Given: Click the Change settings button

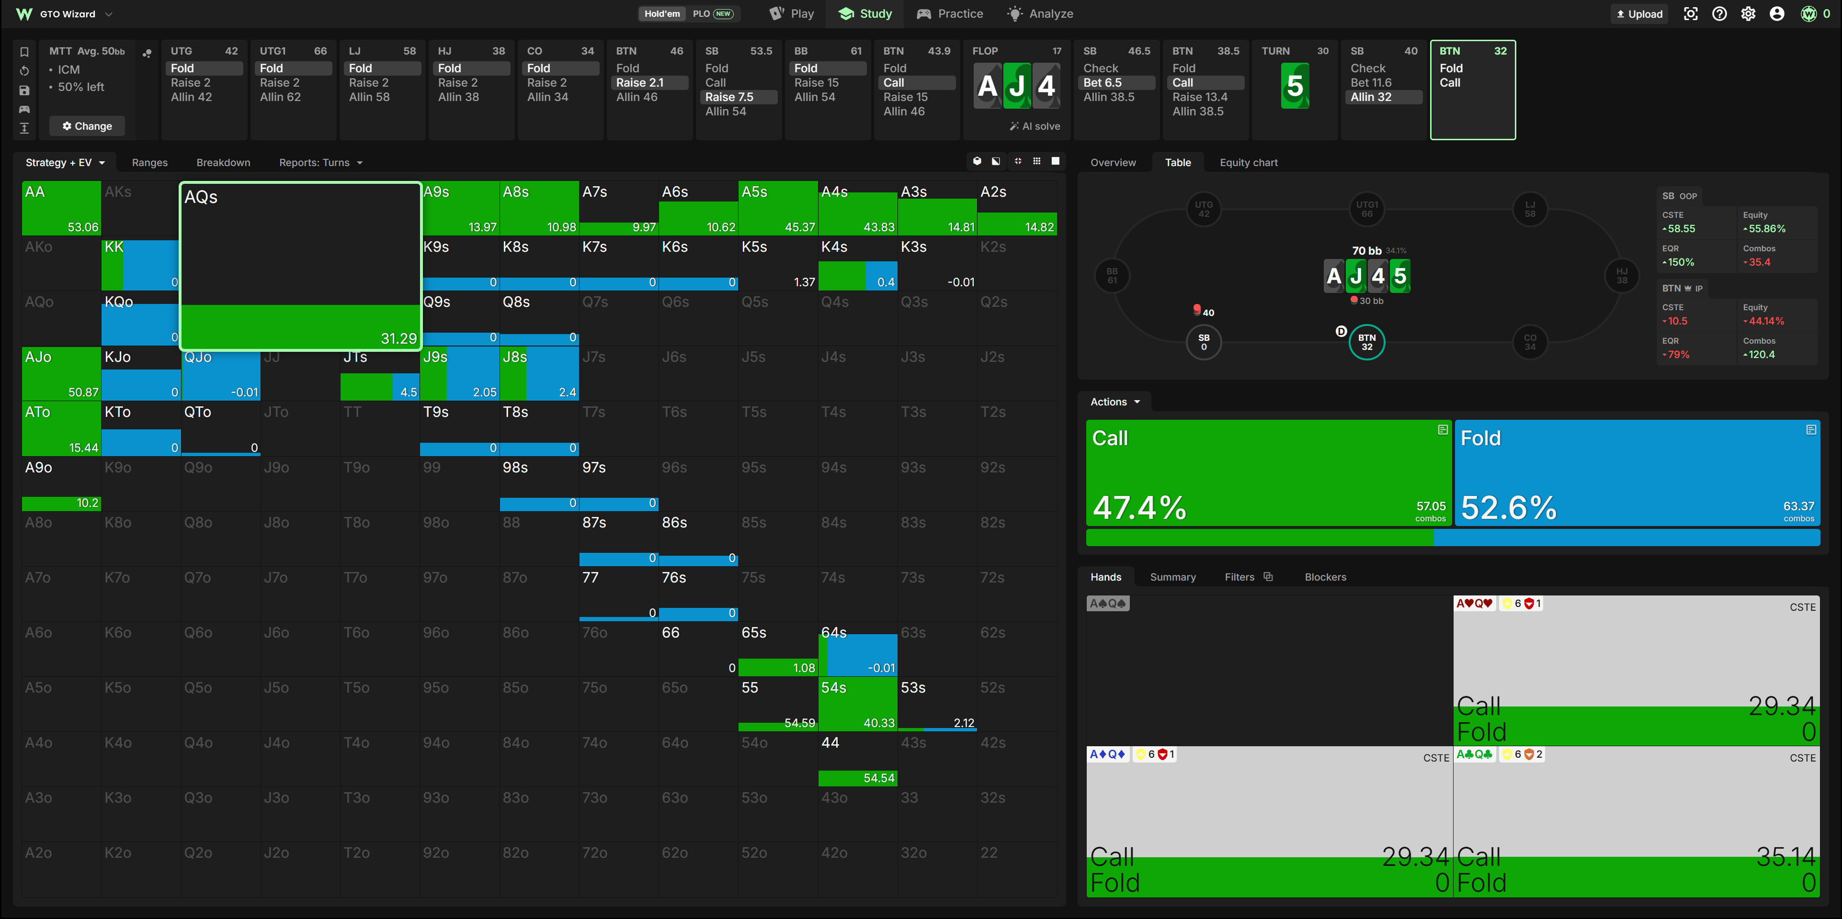Looking at the screenshot, I should click(x=87, y=126).
